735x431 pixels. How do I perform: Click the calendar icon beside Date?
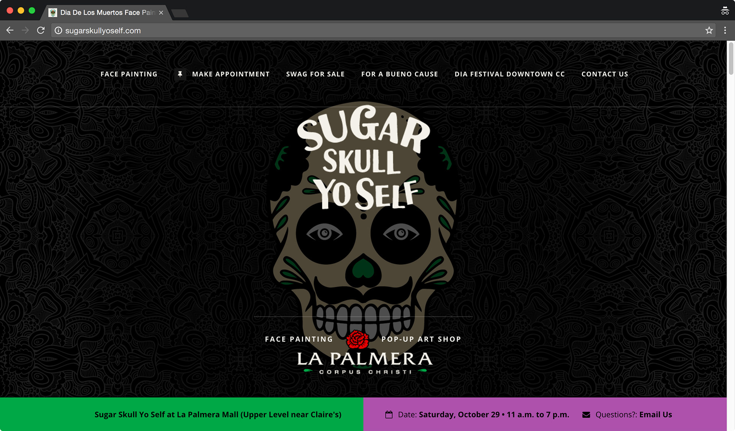[x=389, y=415]
